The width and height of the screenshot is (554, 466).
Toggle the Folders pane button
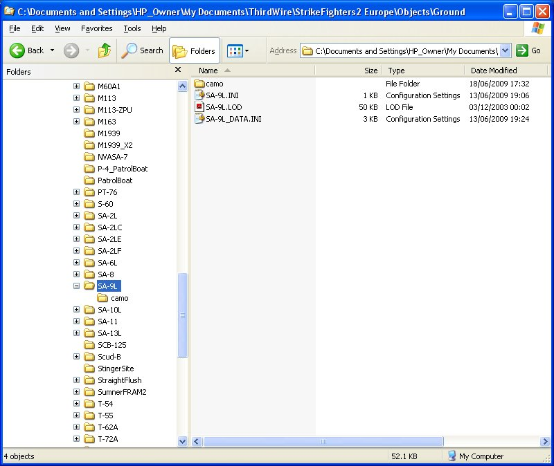[x=195, y=50]
